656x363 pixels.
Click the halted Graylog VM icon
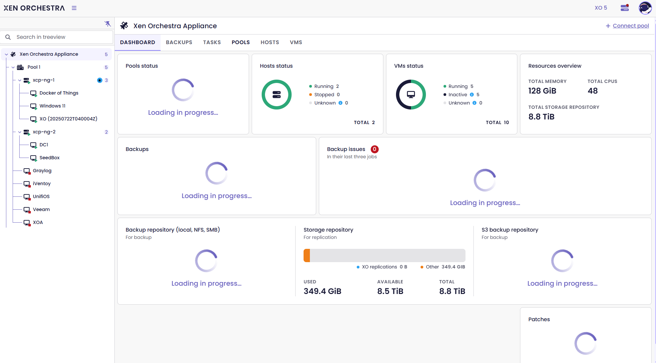[27, 171]
